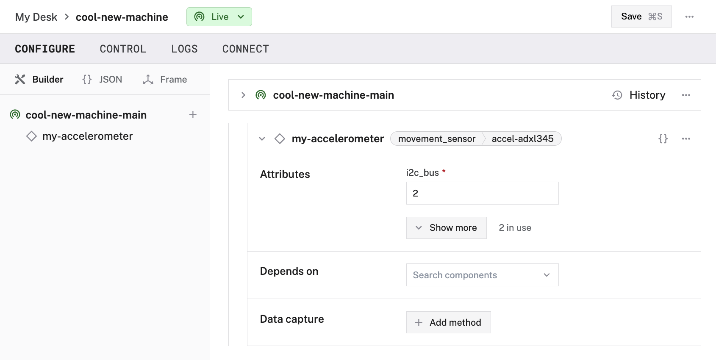This screenshot has height=360, width=716.
Task: Open the my-accelerometer card's three-dot menu
Action: [x=686, y=138]
